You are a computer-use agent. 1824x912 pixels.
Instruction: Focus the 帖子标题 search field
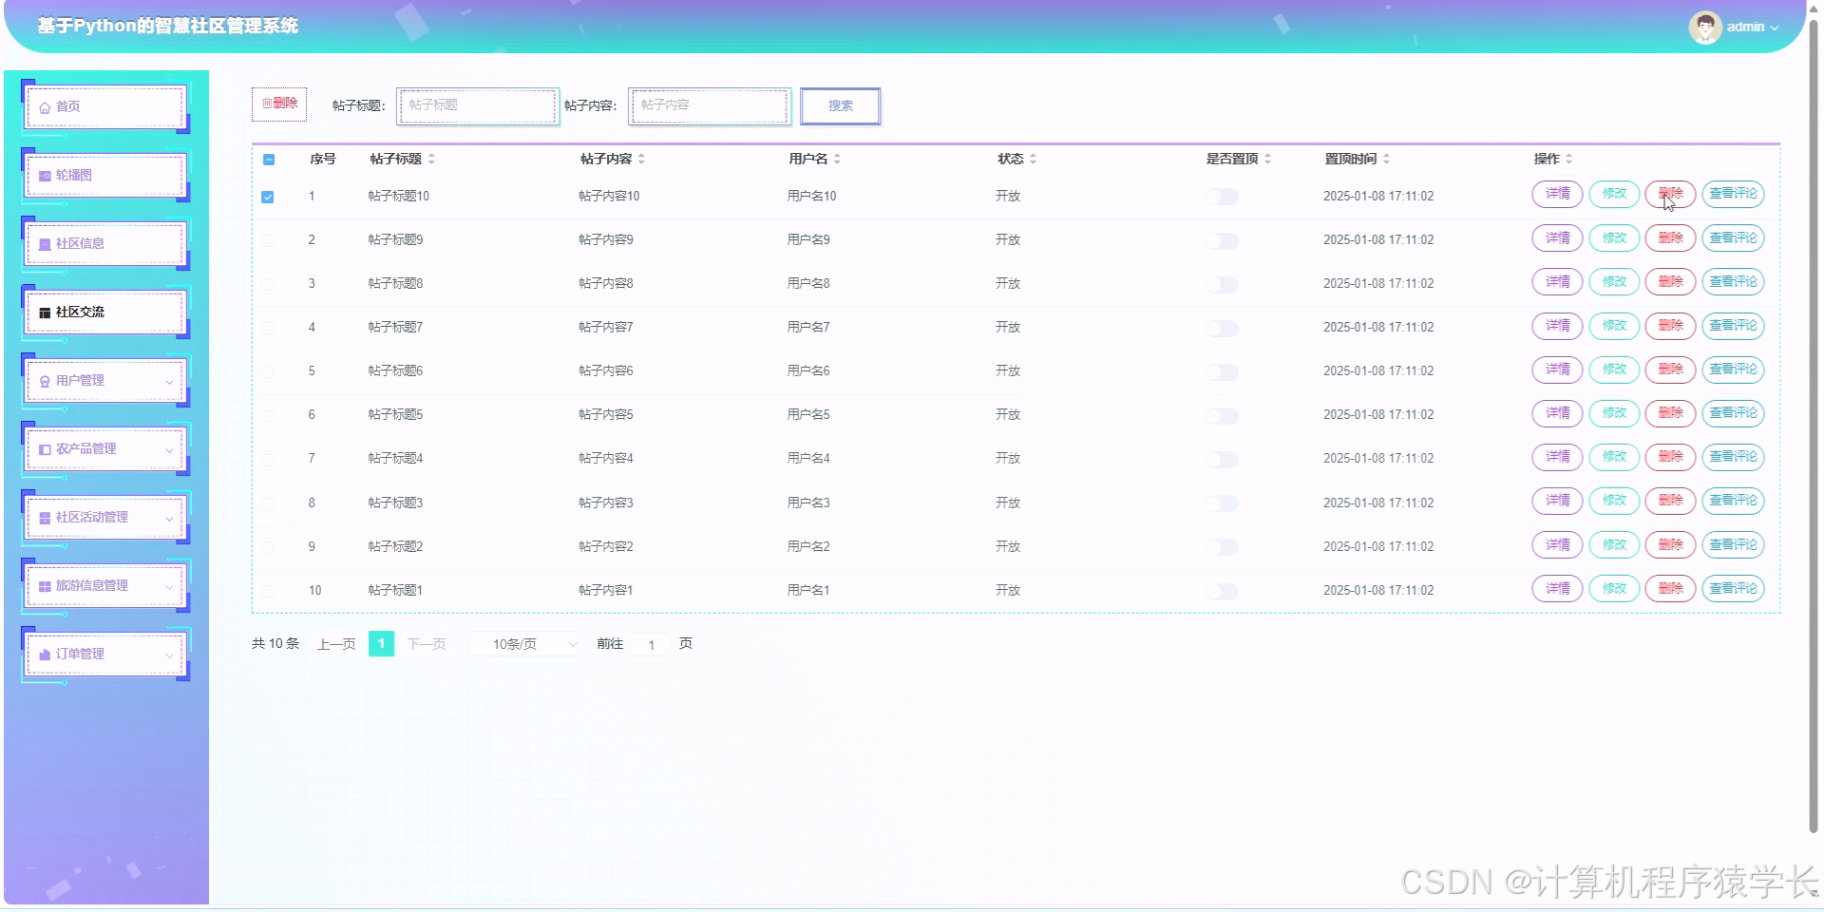coord(478,105)
